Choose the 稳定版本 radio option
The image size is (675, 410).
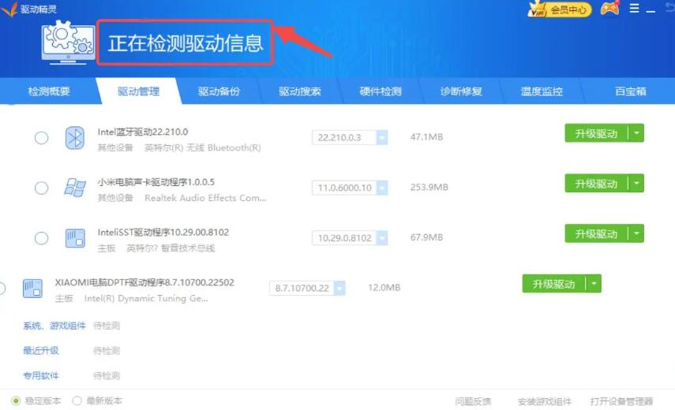[x=16, y=401]
